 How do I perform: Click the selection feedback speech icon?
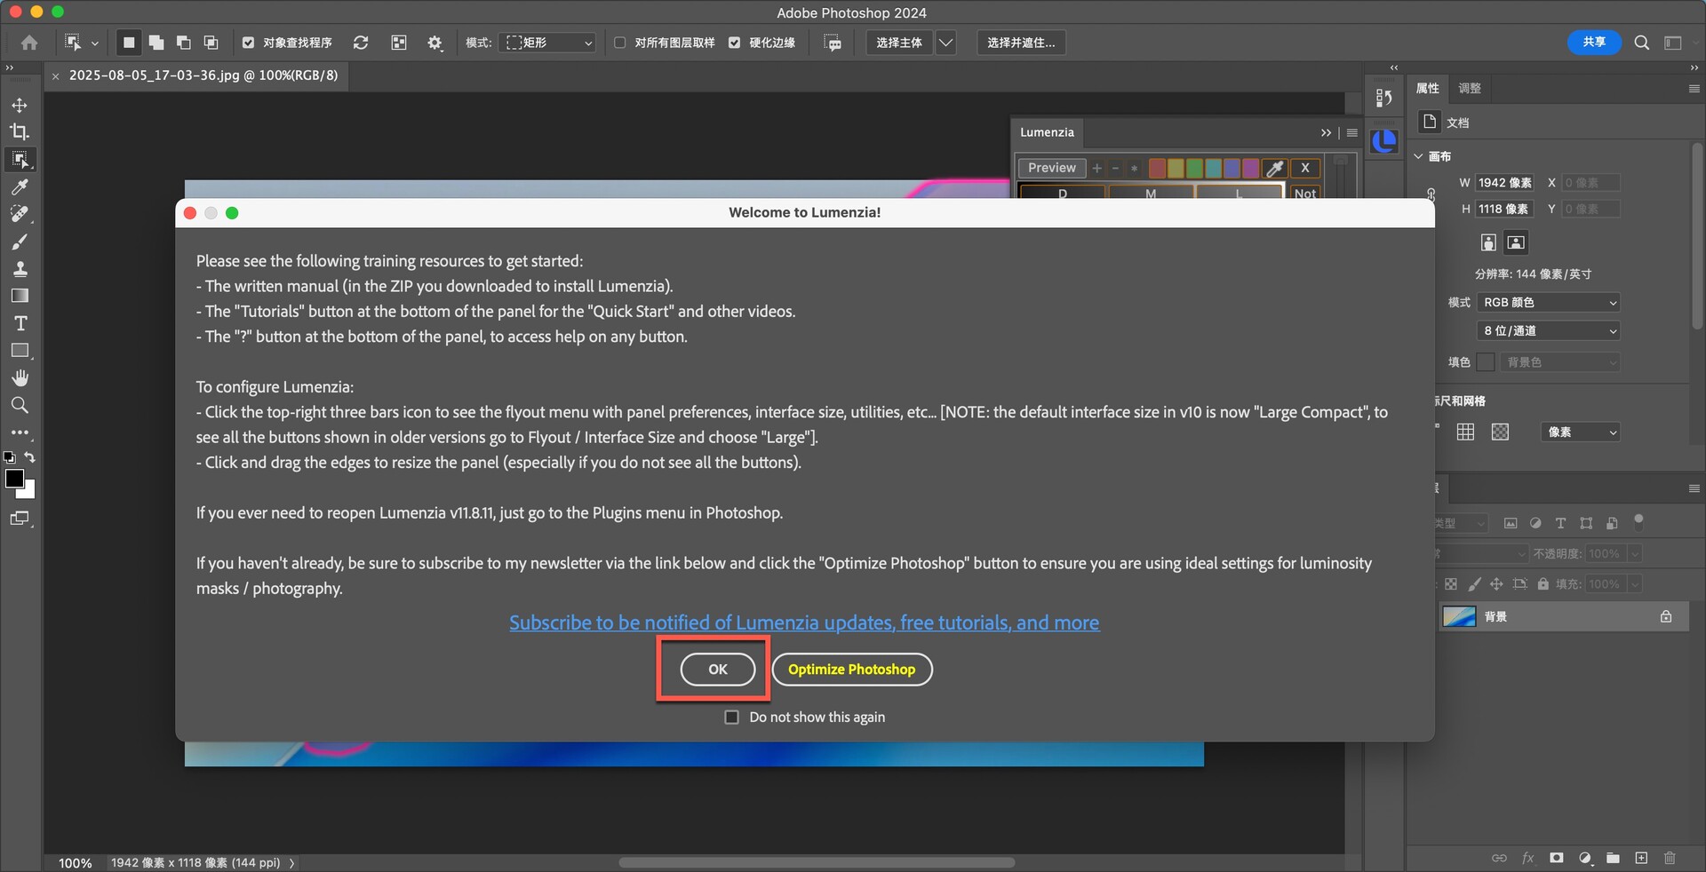pyautogui.click(x=833, y=43)
